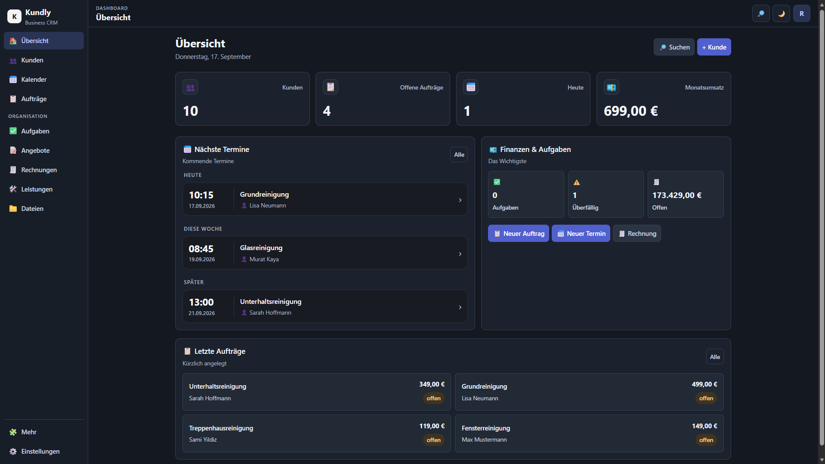
Task: Click the Suchen button
Action: (x=674, y=47)
